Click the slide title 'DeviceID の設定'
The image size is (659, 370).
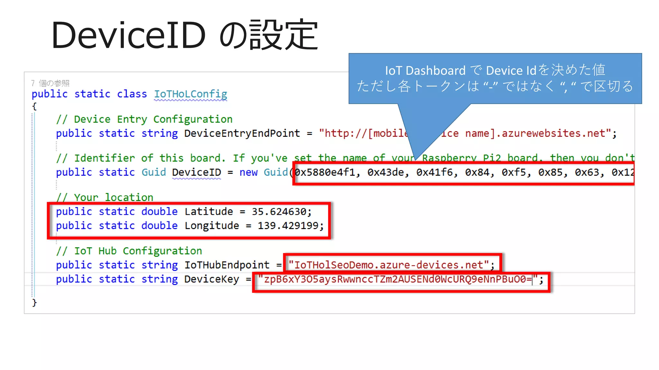tap(185, 35)
